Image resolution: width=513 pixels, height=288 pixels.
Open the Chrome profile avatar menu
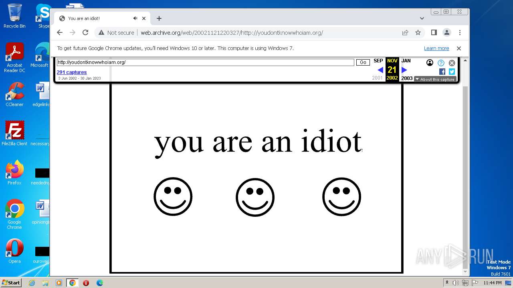pos(446,33)
